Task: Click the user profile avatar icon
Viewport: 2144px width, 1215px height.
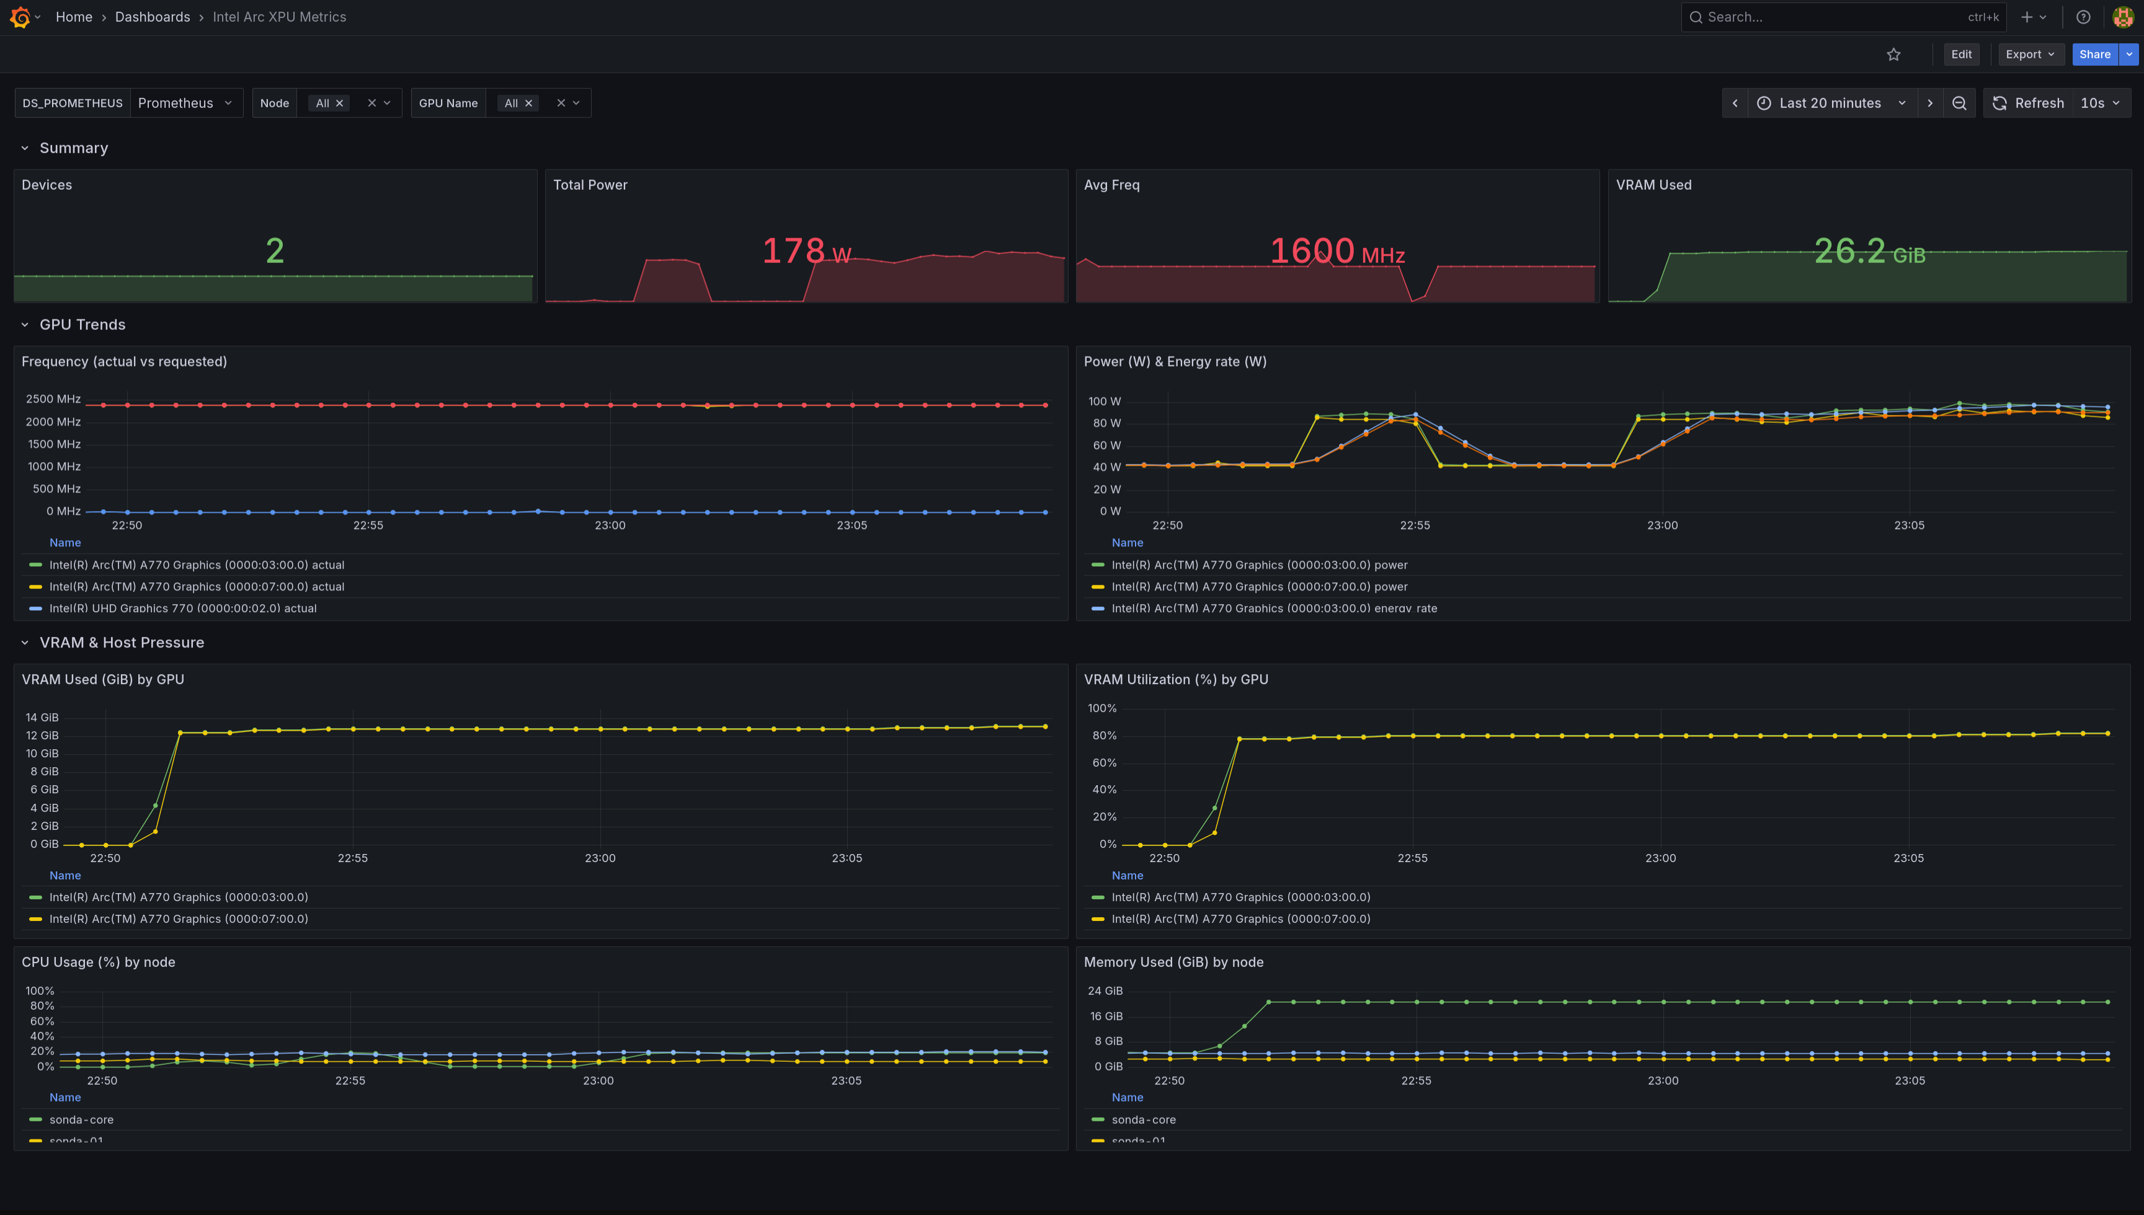Action: point(2122,17)
